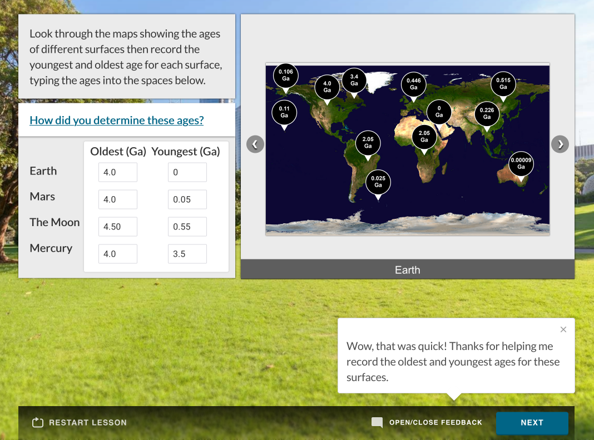Click the Restart Lesson label

[x=88, y=423]
